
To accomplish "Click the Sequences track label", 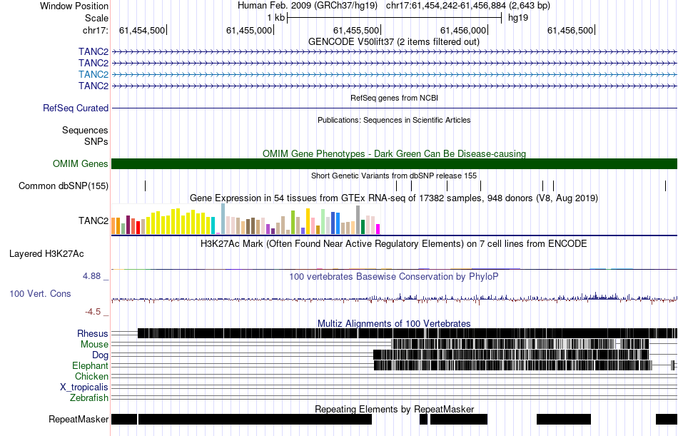I will [85, 130].
